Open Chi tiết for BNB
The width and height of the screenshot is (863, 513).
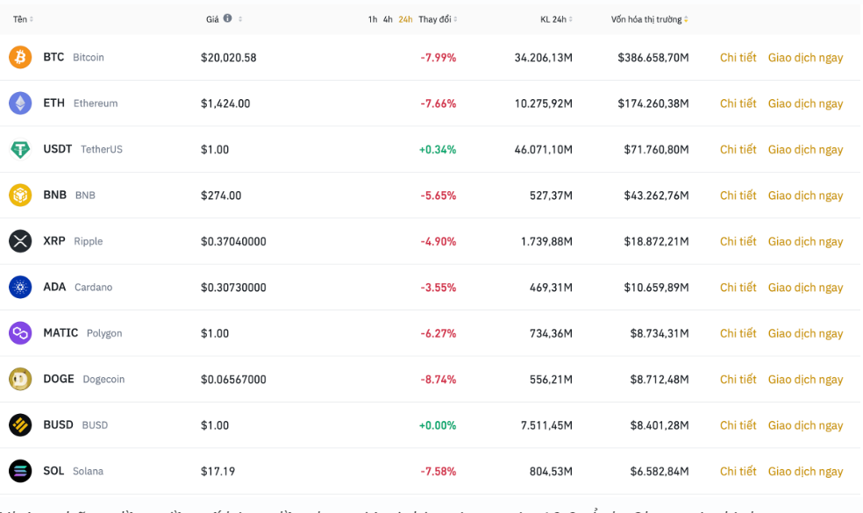click(x=738, y=196)
